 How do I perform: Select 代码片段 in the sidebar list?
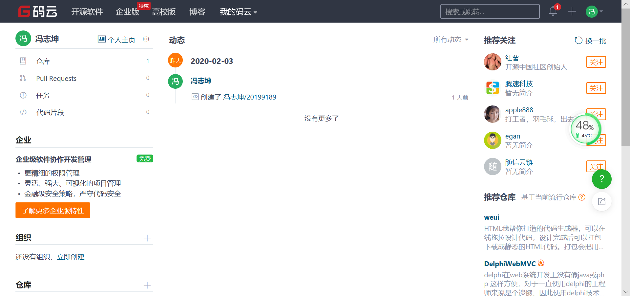coord(84,112)
